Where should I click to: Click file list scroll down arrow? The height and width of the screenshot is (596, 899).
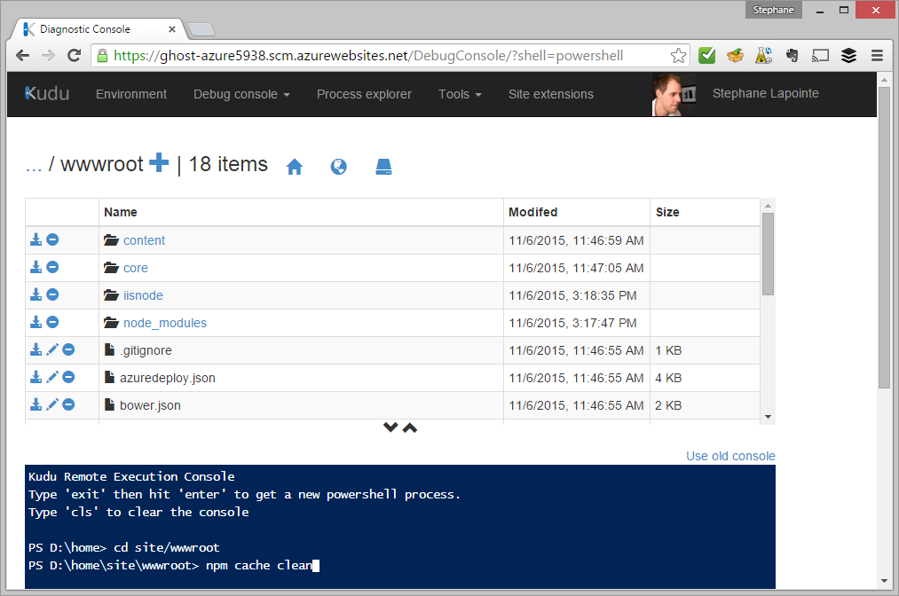coord(768,417)
